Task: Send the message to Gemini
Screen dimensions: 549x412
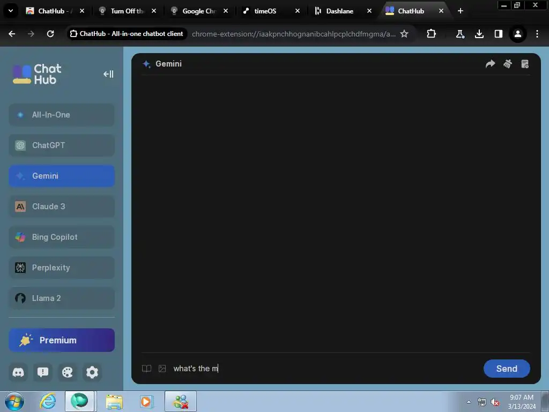Action: pyautogui.click(x=507, y=369)
